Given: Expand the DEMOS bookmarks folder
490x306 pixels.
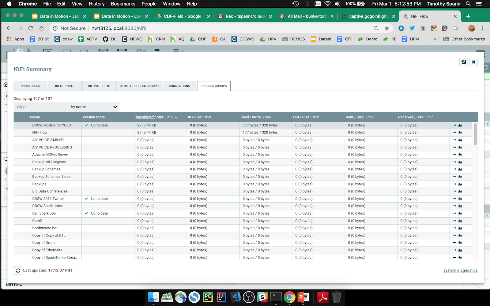Looking at the screenshot, I should (293, 39).
